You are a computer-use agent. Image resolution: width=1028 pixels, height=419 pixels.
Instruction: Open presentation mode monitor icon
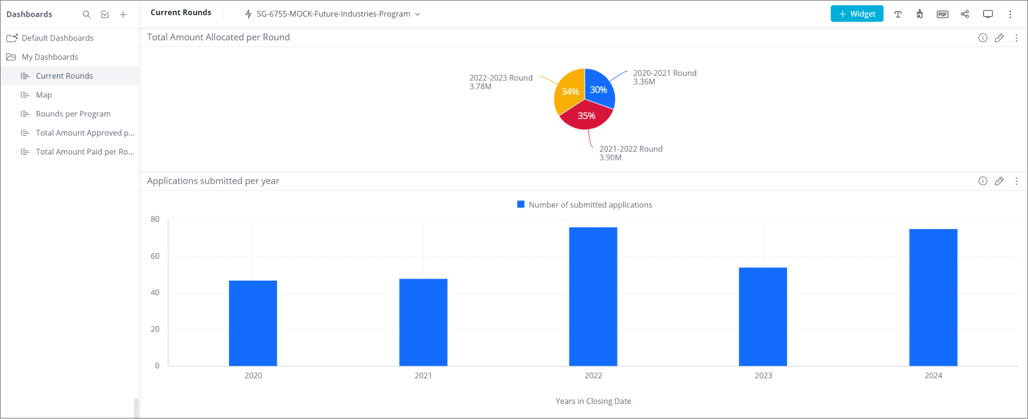click(988, 15)
